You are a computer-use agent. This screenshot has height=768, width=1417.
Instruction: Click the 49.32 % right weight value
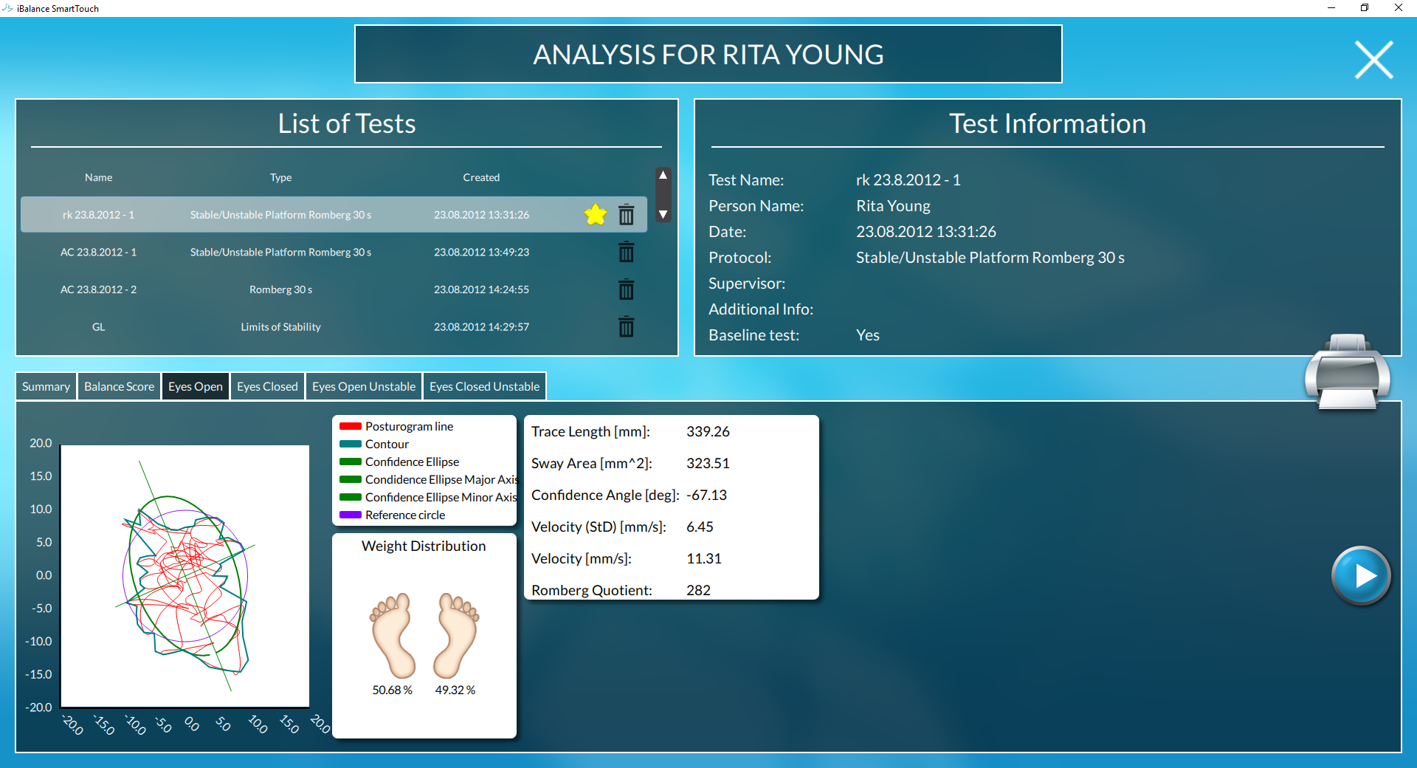coord(455,690)
